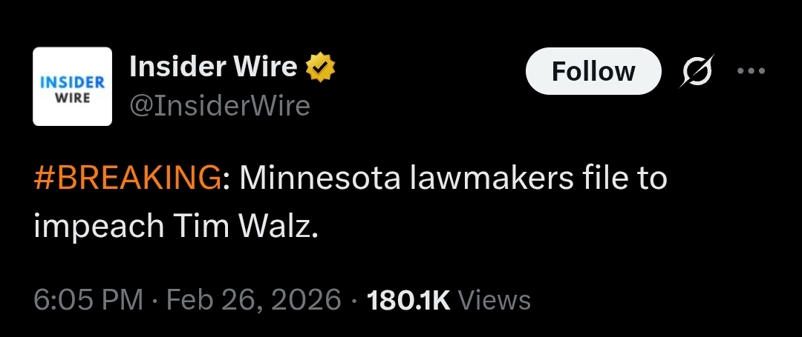Open the #BREAKING hashtag

[x=128, y=178]
